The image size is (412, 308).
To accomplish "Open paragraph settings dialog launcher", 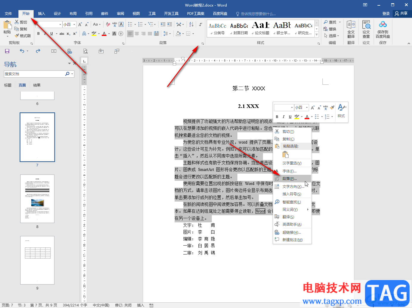I will pos(203,43).
